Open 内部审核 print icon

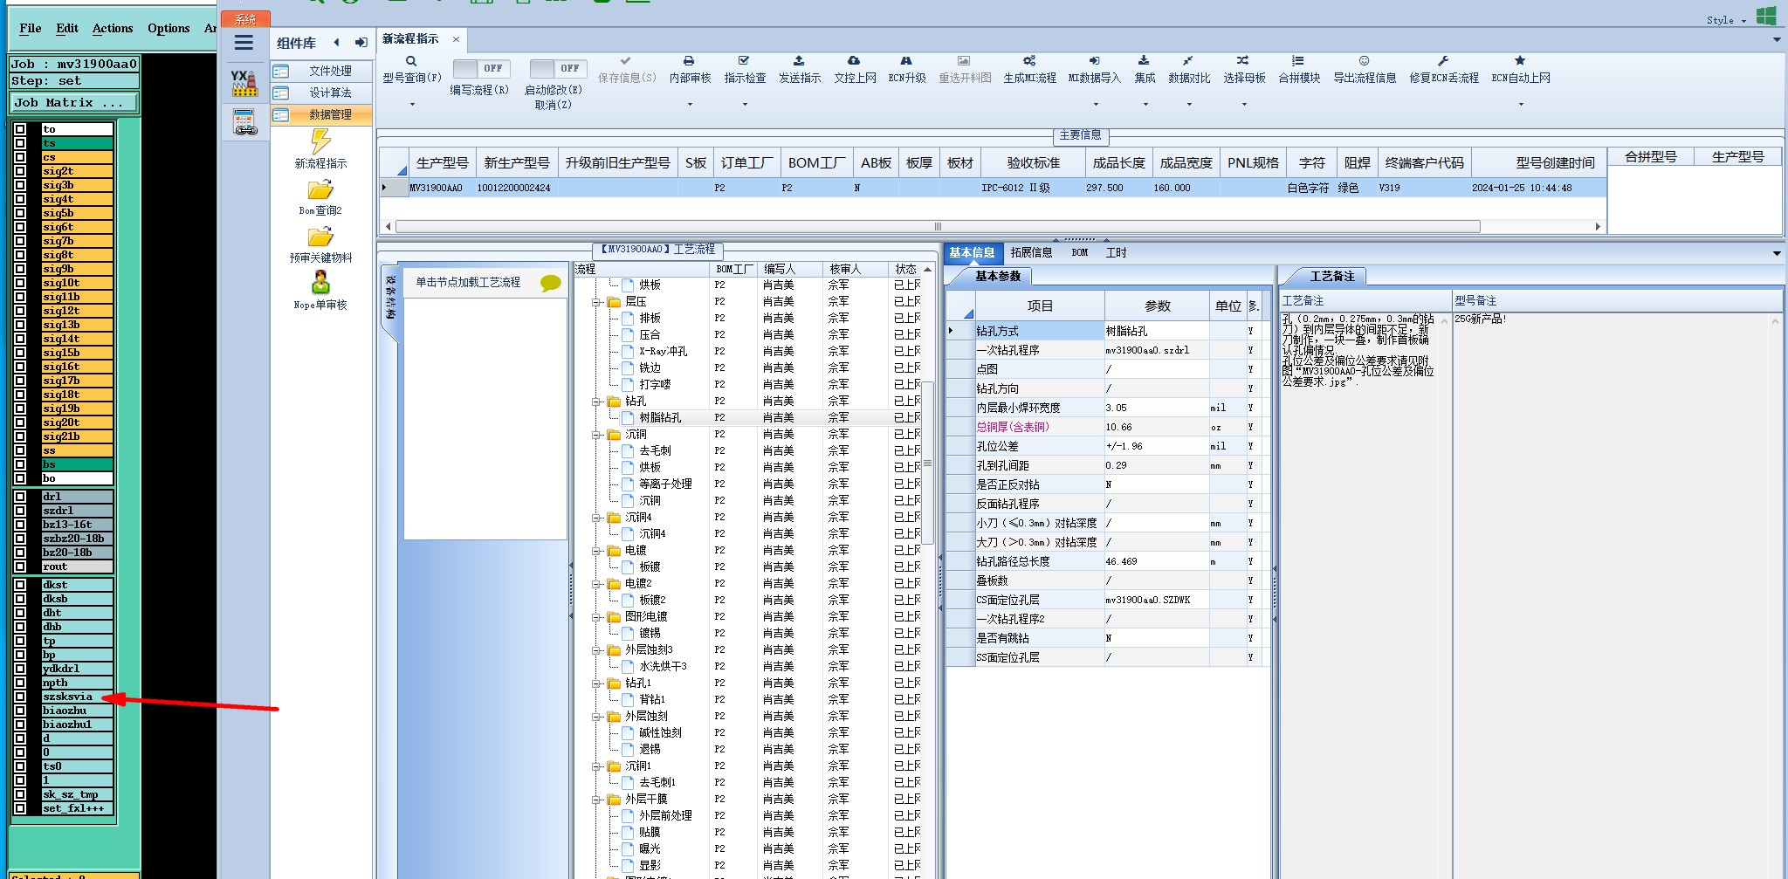point(689,61)
